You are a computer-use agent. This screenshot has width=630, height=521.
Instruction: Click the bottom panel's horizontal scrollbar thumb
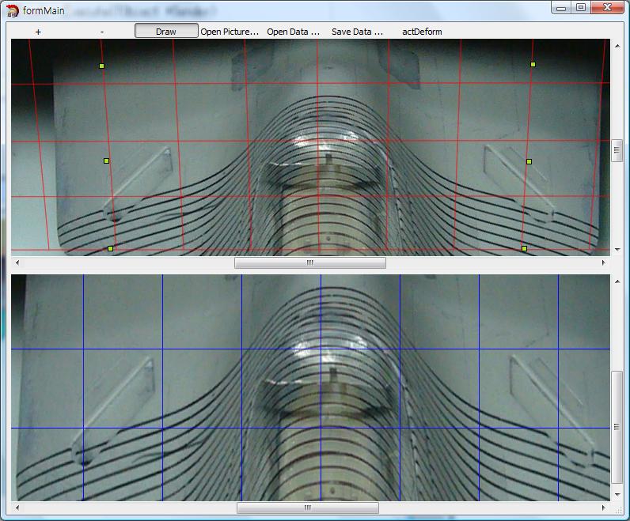tap(308, 508)
